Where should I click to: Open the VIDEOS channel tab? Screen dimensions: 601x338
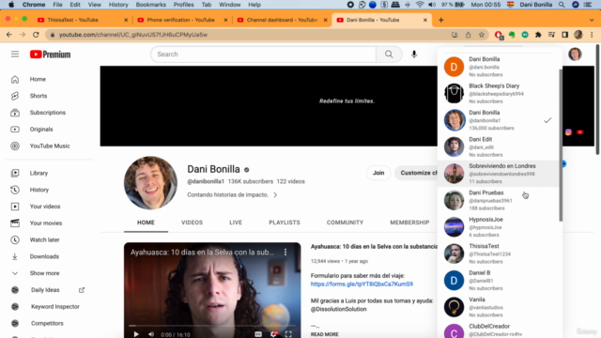click(x=192, y=223)
